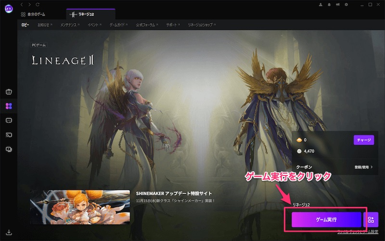The width and height of the screenshot is (385, 241).
Task: Expand coupon section via chevron arrow
Action: 372,167
